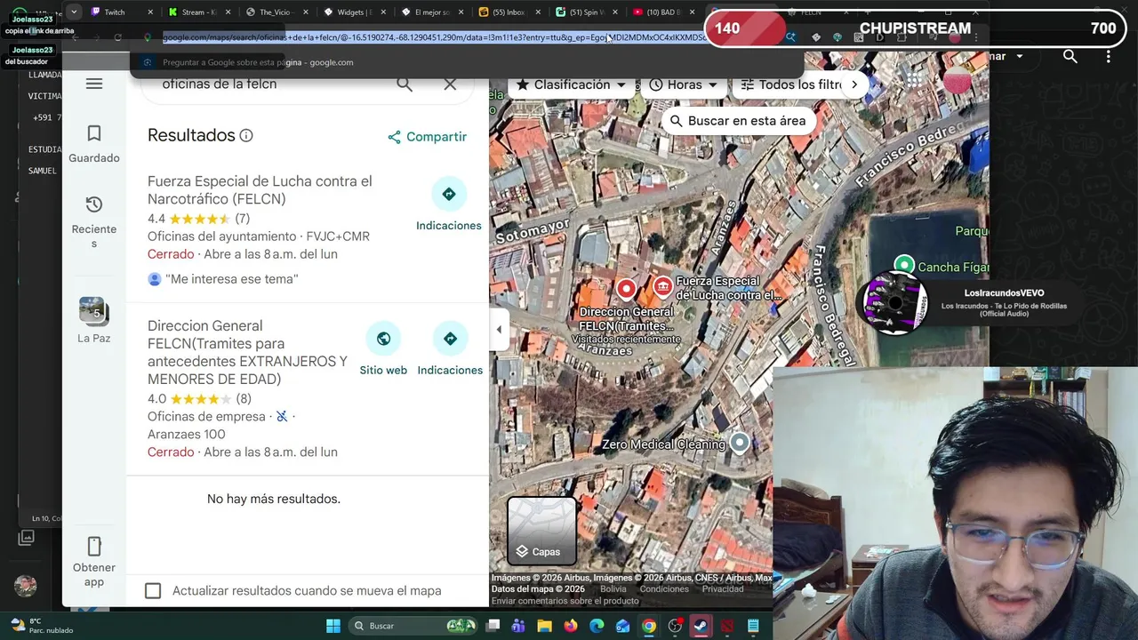
Task: Open Steam from taskbar
Action: click(x=701, y=626)
